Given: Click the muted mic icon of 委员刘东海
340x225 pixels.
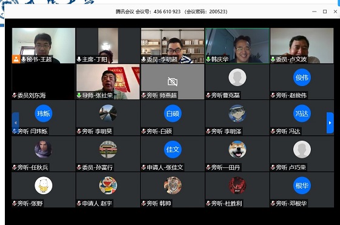Looking at the screenshot, I should 15,95.
